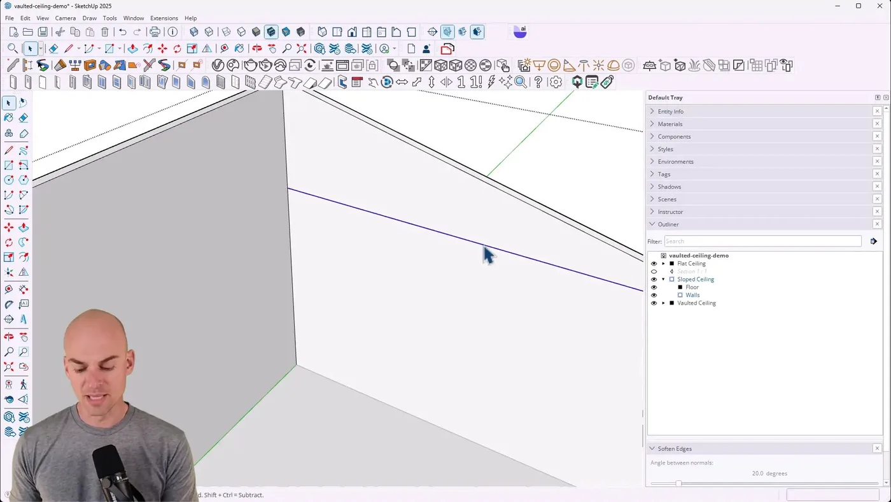Image resolution: width=891 pixels, height=502 pixels.
Task: Click the Save file icon
Action: pos(43,32)
